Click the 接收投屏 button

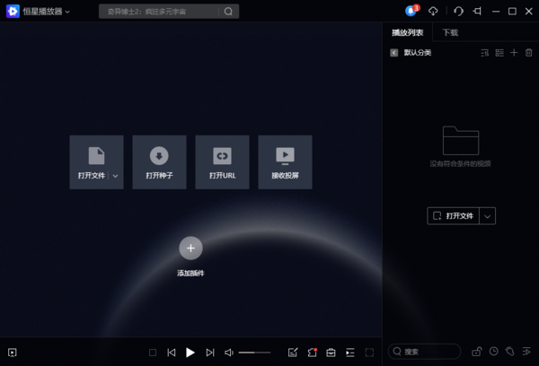coord(285,162)
